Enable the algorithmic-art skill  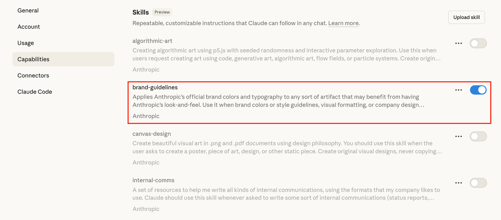tap(478, 43)
